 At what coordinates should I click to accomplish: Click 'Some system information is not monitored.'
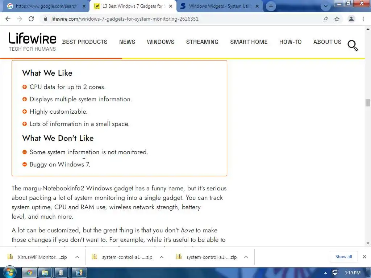(89, 152)
